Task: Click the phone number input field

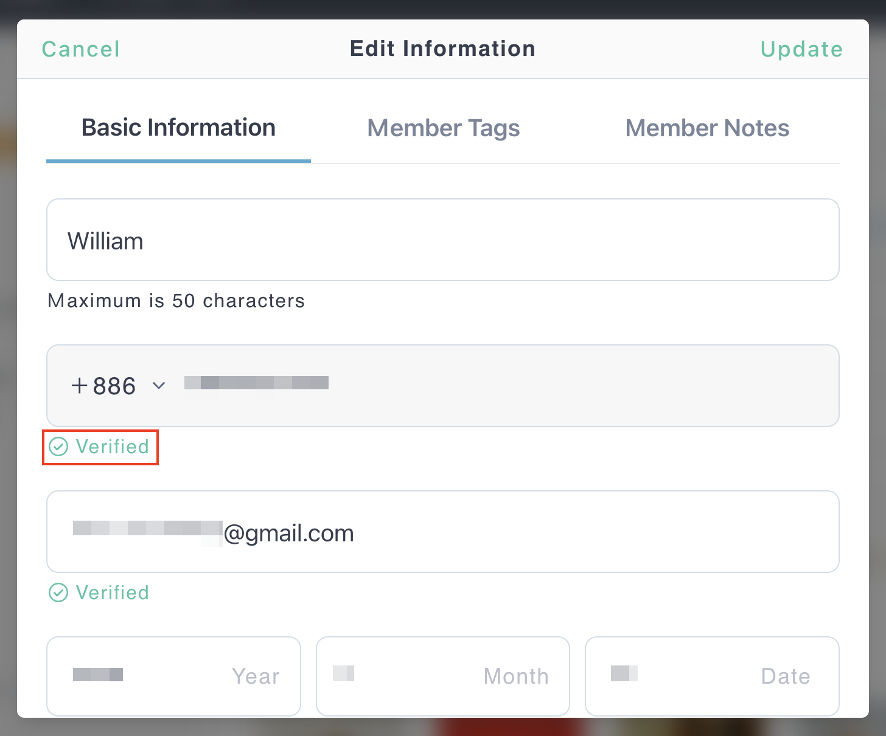Action: pyautogui.click(x=443, y=386)
